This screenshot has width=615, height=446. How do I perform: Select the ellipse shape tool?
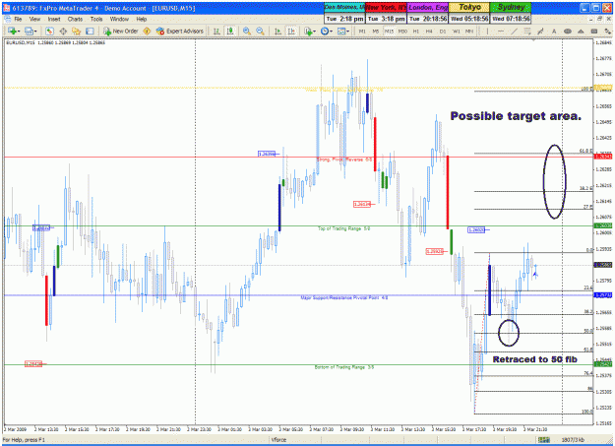(568, 32)
